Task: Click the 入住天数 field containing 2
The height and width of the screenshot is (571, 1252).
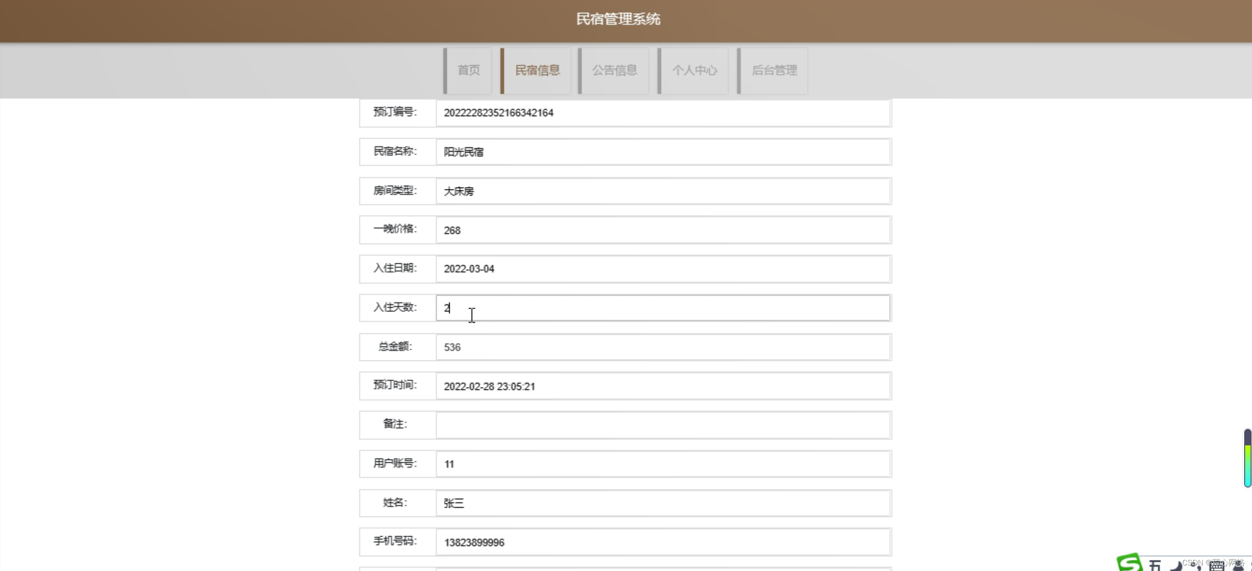Action: click(x=662, y=308)
